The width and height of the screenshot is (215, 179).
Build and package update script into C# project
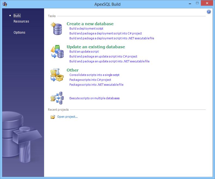pos(103,56)
